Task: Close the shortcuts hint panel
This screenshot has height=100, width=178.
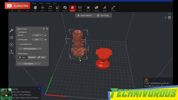Action: pyautogui.click(x=39, y=88)
